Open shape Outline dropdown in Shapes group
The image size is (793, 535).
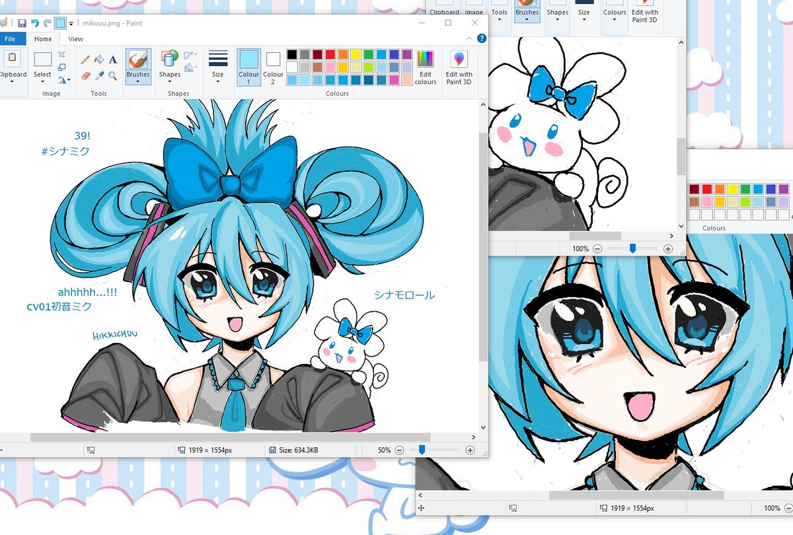(x=190, y=55)
